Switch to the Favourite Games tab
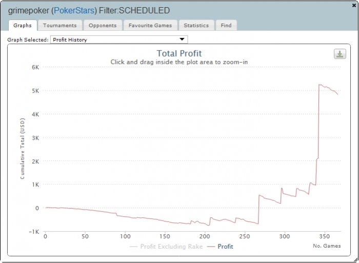 (150, 25)
